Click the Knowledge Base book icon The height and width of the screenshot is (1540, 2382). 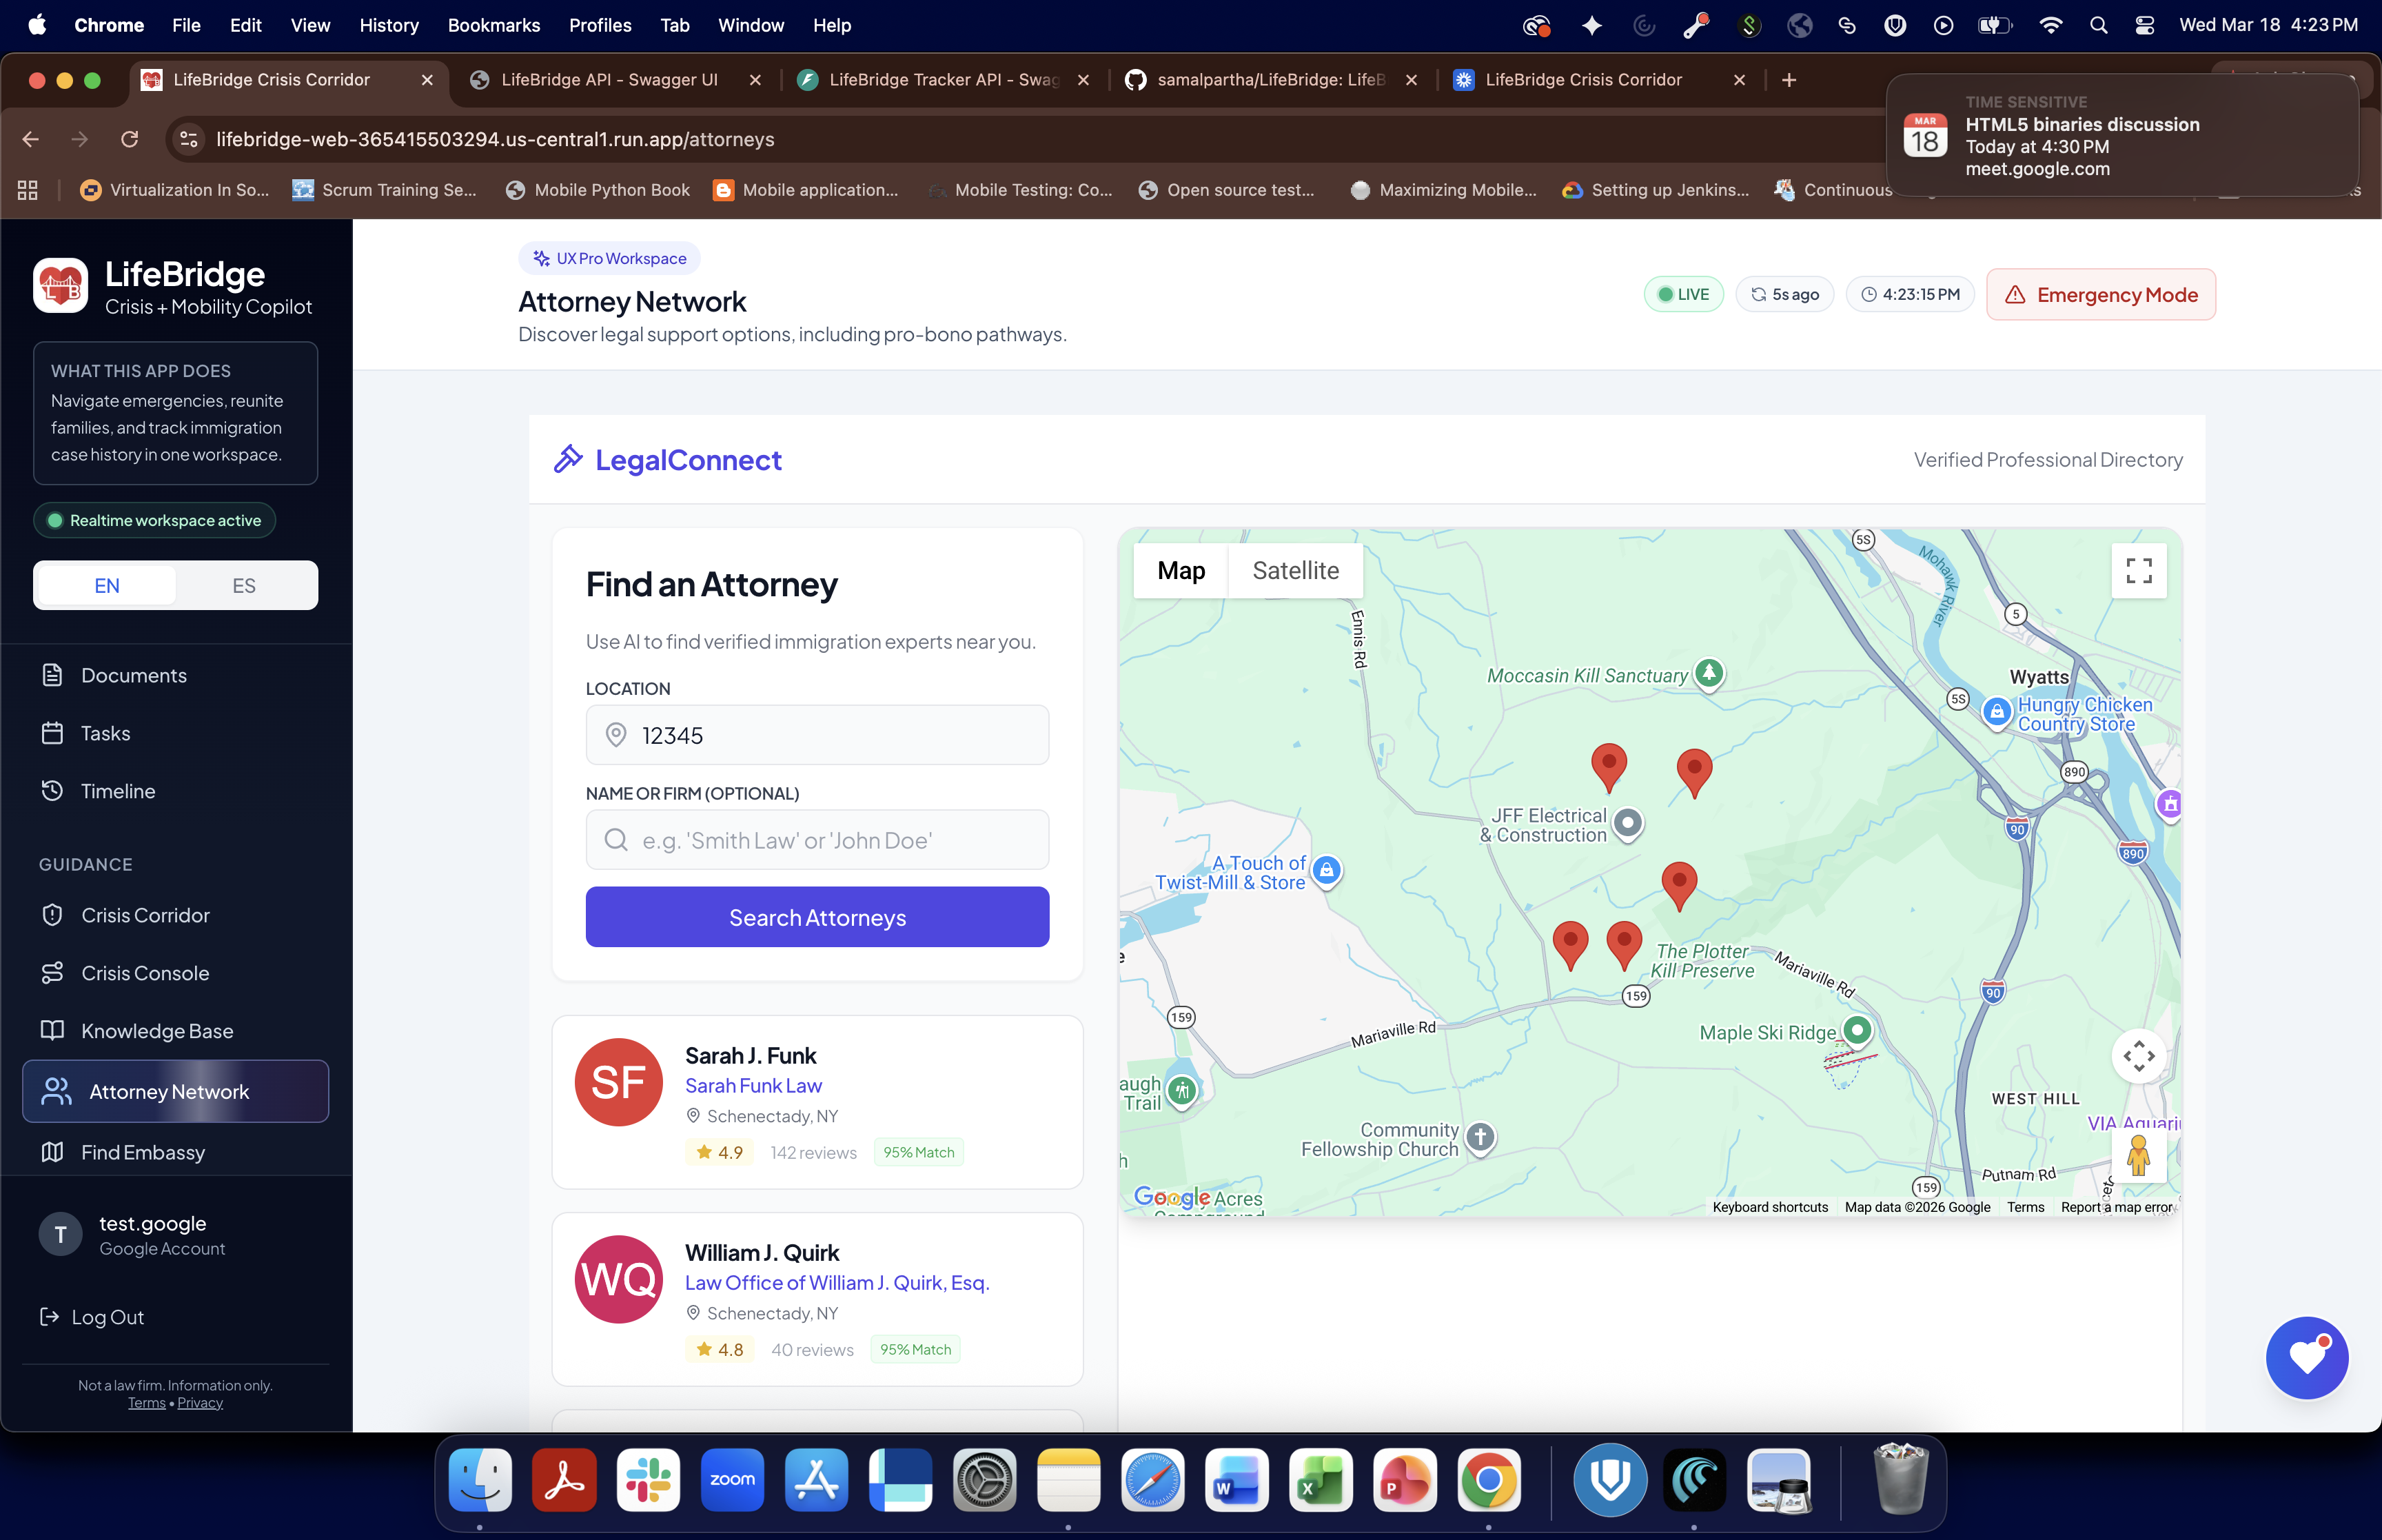point(53,1030)
